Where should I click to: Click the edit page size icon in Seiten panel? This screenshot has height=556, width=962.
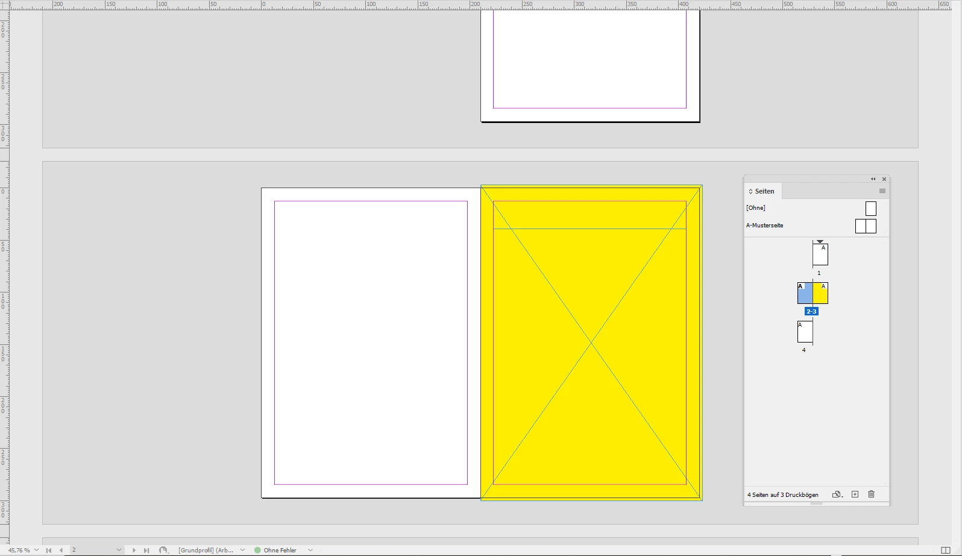tap(837, 494)
